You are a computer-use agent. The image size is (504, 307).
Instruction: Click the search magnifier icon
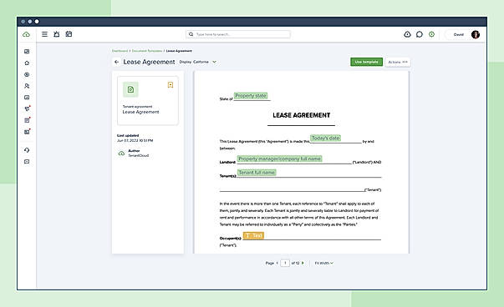(x=191, y=34)
